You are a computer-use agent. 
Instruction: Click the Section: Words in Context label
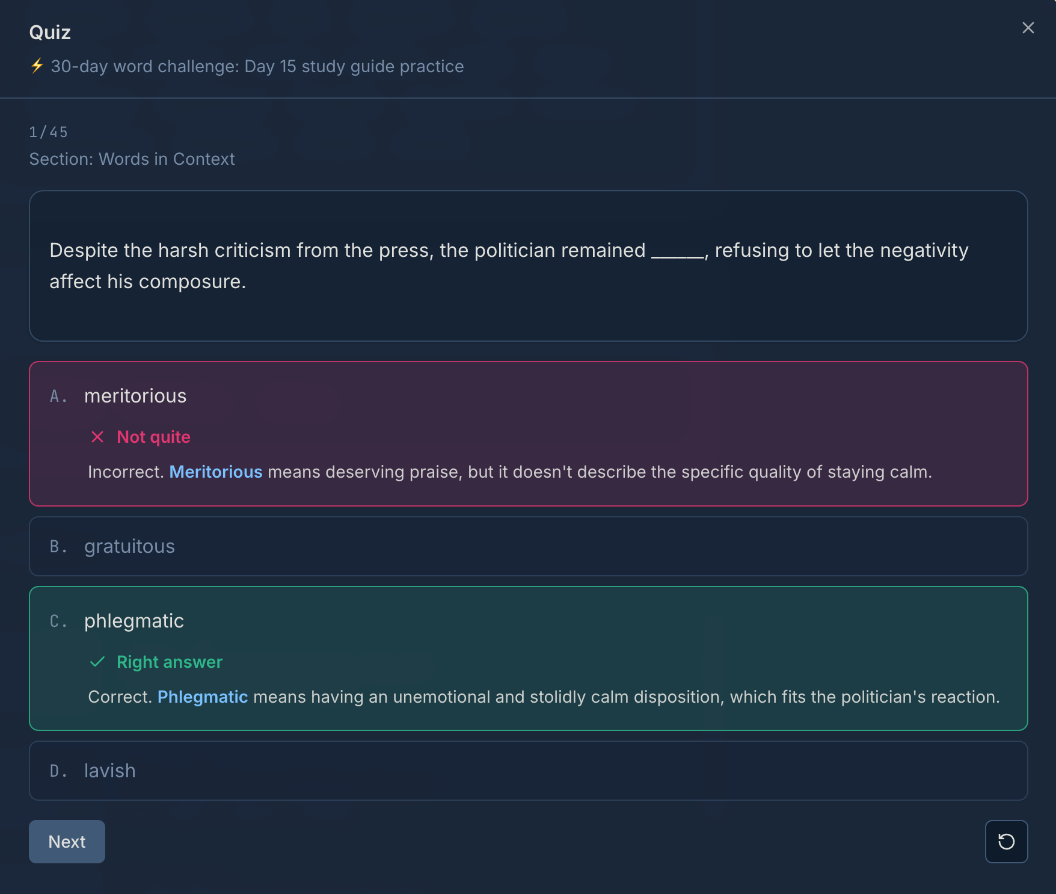click(x=132, y=159)
